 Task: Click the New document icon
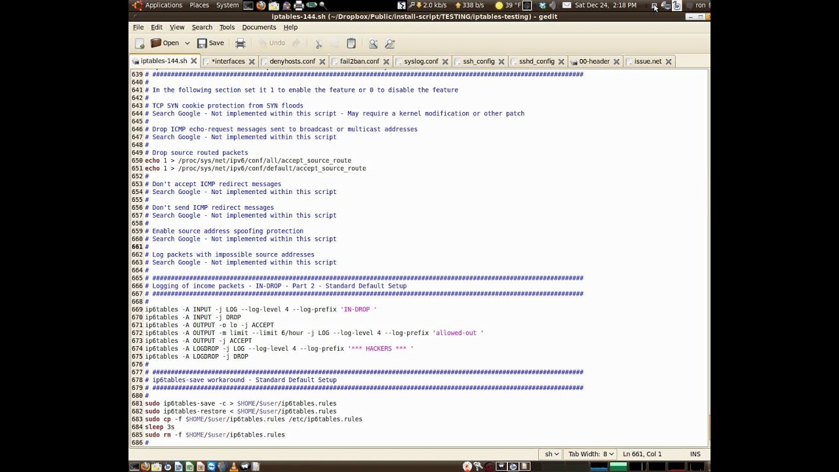coord(140,43)
